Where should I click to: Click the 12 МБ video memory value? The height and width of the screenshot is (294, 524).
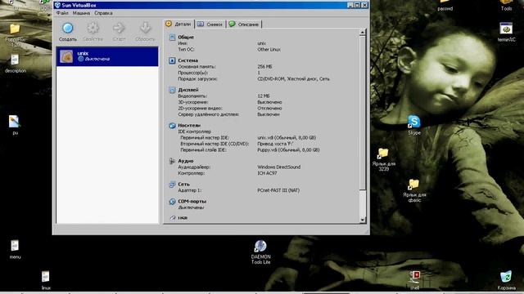click(264, 96)
